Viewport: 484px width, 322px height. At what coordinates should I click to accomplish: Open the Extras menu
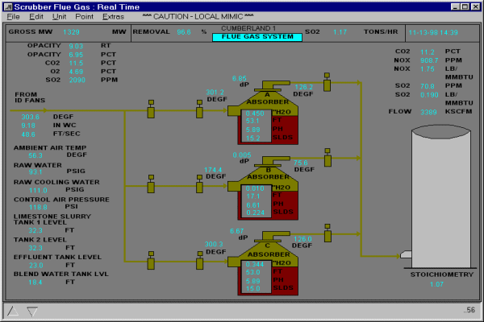tap(113, 16)
